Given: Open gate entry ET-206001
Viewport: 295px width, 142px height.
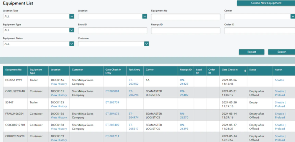Looking at the screenshot, I should click(112, 91).
